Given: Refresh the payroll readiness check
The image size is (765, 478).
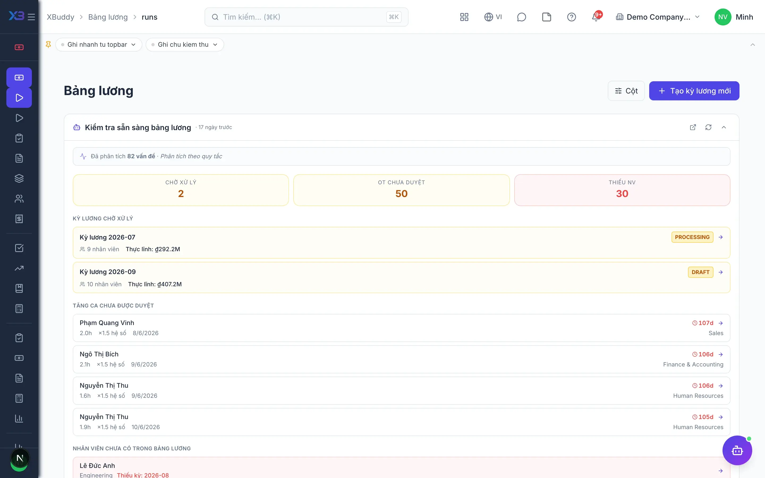Looking at the screenshot, I should (708, 127).
